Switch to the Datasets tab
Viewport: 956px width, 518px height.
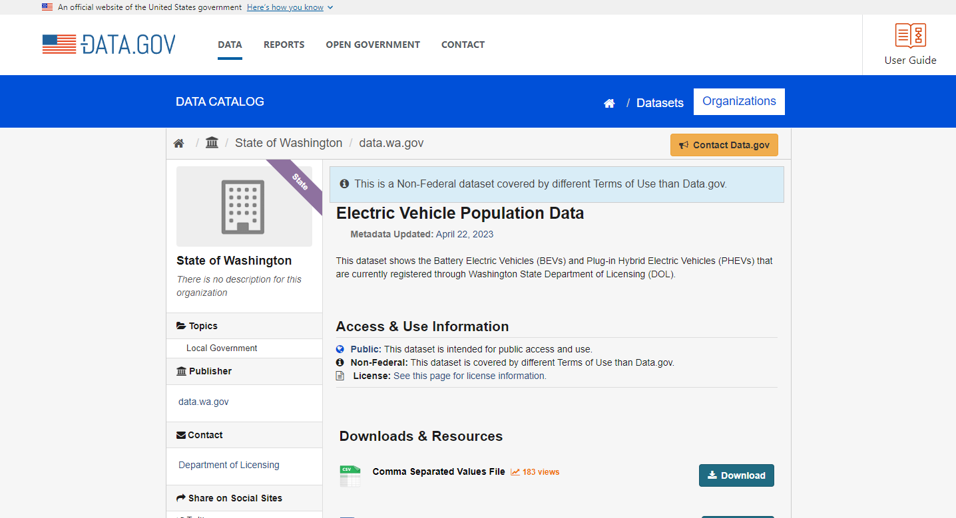tap(660, 103)
